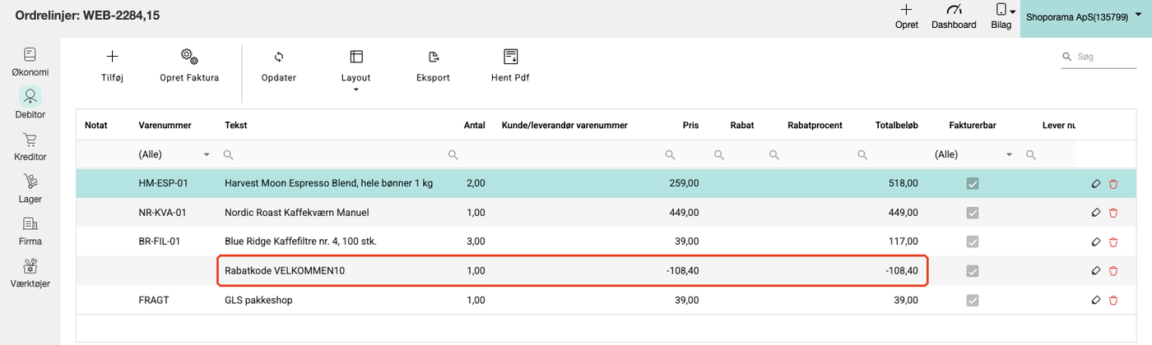Select the Rabatkode VELKOMMEN10 text
Image resolution: width=1152 pixels, height=345 pixels.
coord(285,271)
